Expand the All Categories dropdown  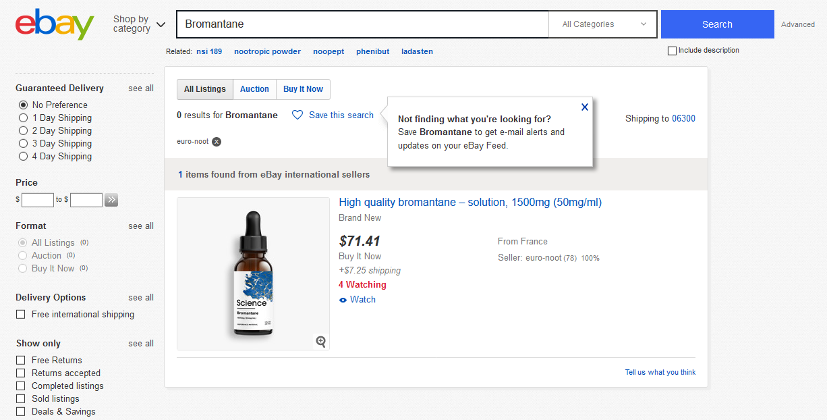point(604,24)
